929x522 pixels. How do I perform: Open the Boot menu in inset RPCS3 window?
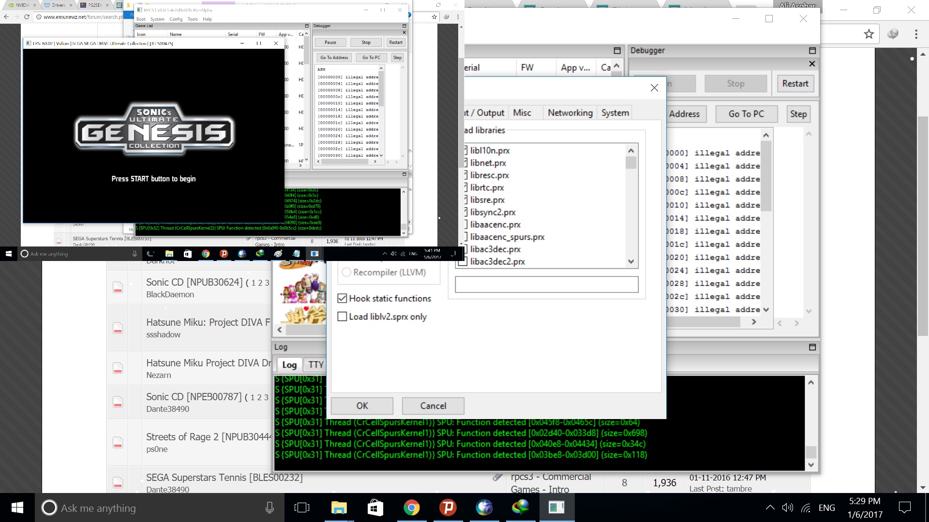coord(141,19)
